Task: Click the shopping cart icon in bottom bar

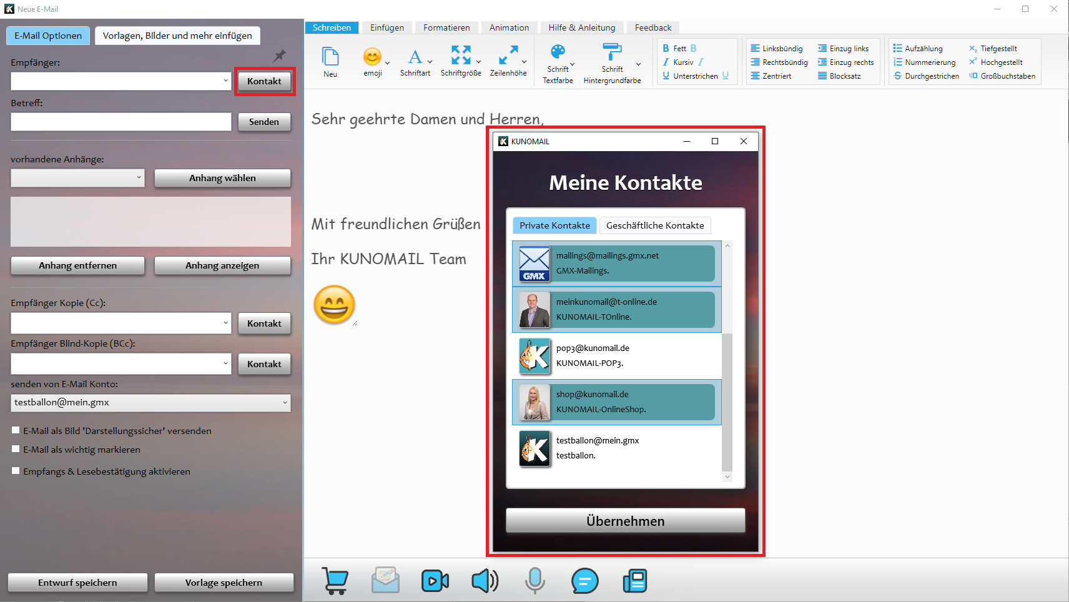Action: coord(335,581)
